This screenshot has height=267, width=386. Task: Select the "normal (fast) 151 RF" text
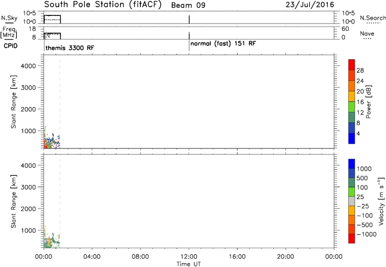pos(223,44)
